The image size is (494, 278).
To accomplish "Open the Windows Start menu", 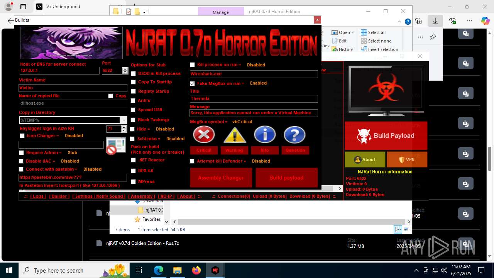I will click(9, 270).
